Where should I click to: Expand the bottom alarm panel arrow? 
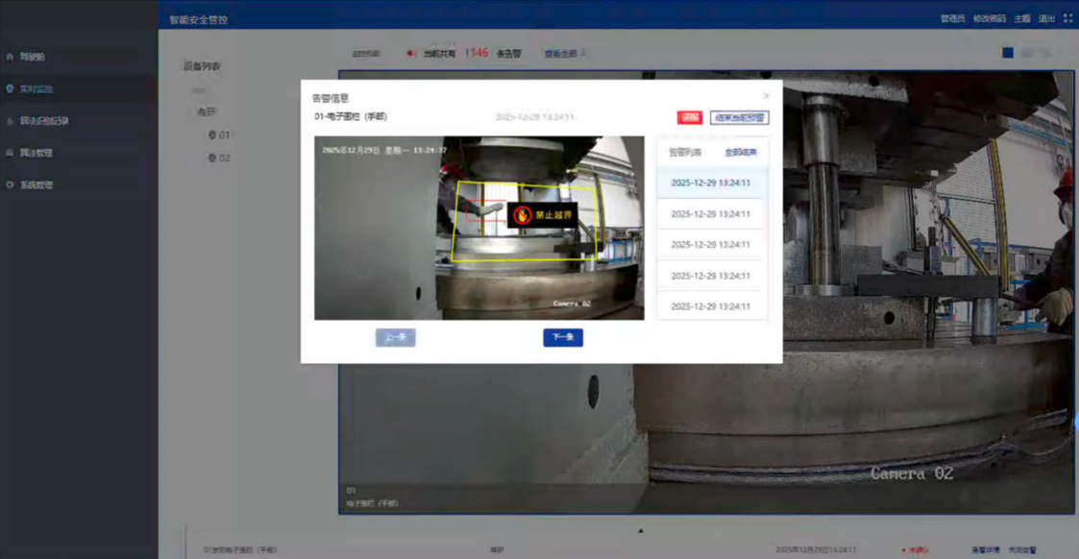(641, 530)
